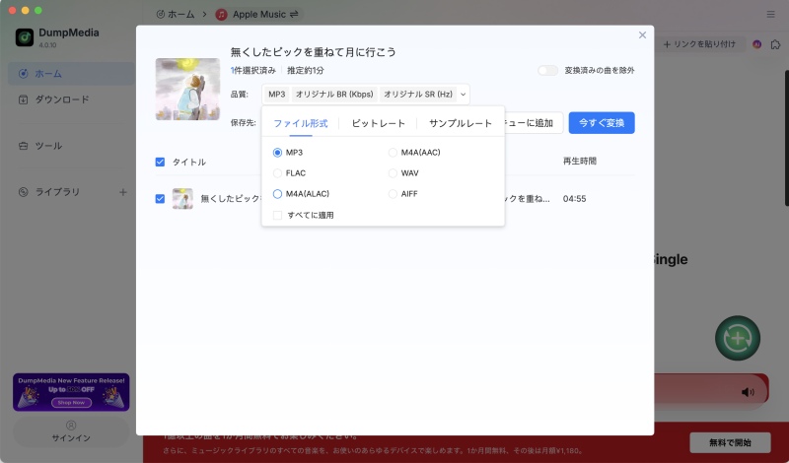This screenshot has height=463, width=789.
Task: Close the conversion dialog with X
Action: click(x=642, y=35)
